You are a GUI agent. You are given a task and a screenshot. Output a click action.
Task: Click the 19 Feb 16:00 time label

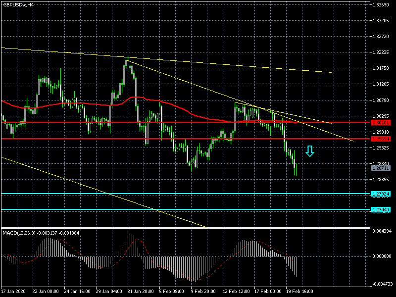(x=299, y=291)
